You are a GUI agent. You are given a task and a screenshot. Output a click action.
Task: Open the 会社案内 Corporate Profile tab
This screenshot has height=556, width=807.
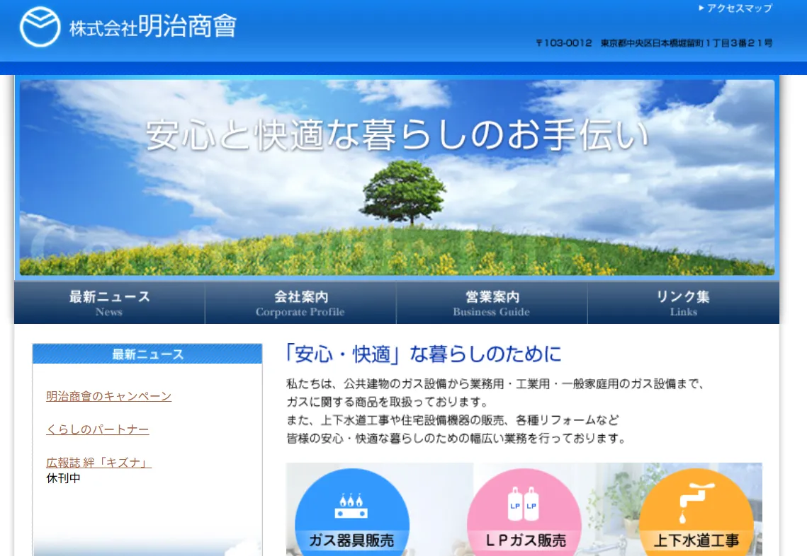click(300, 303)
